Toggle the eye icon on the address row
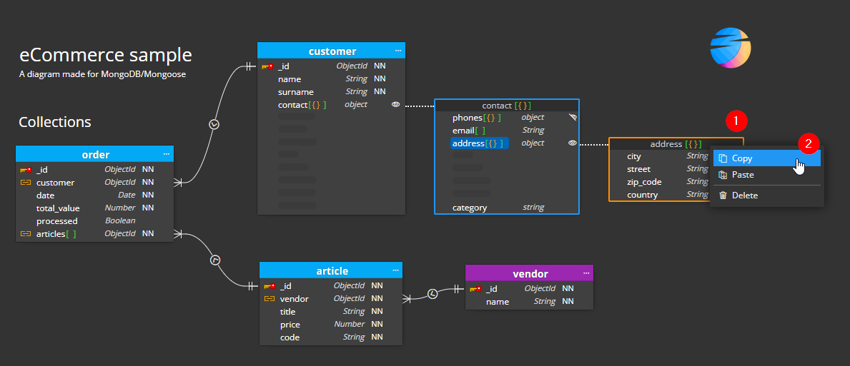This screenshot has width=850, height=366. (572, 143)
